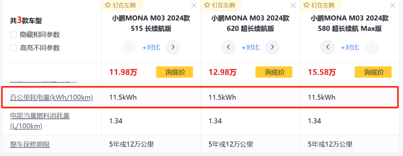The height and width of the screenshot is (156, 403).
Task: Click previous arrow under 580 Max版
Action: (x=328, y=47)
